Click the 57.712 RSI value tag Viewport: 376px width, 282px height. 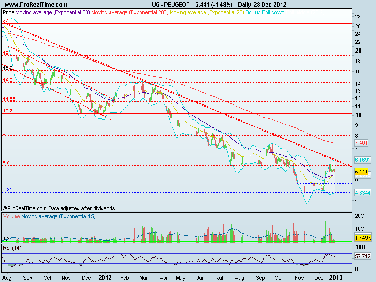363,256
